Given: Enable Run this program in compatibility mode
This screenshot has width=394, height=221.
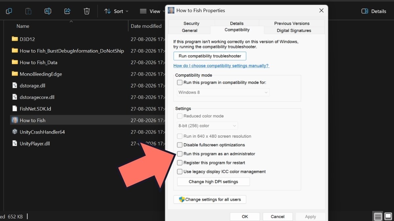Looking at the screenshot, I should tap(180, 83).
